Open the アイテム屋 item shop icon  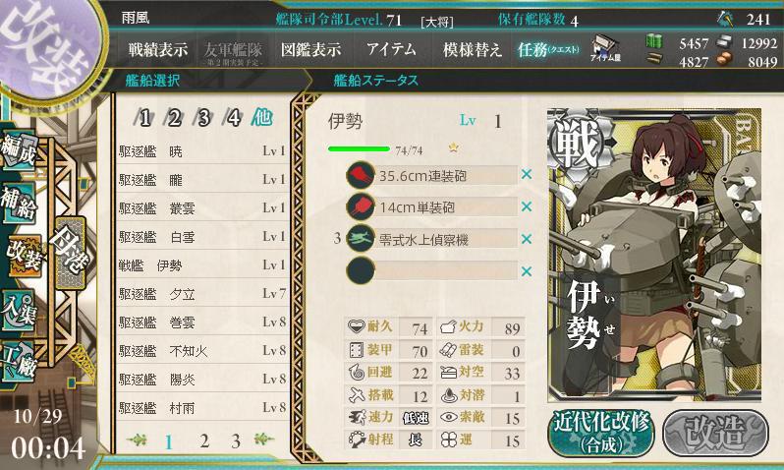pyautogui.click(x=605, y=48)
